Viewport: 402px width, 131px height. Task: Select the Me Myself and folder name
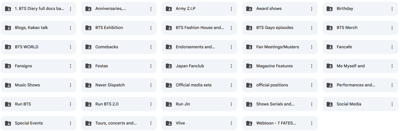[351, 66]
